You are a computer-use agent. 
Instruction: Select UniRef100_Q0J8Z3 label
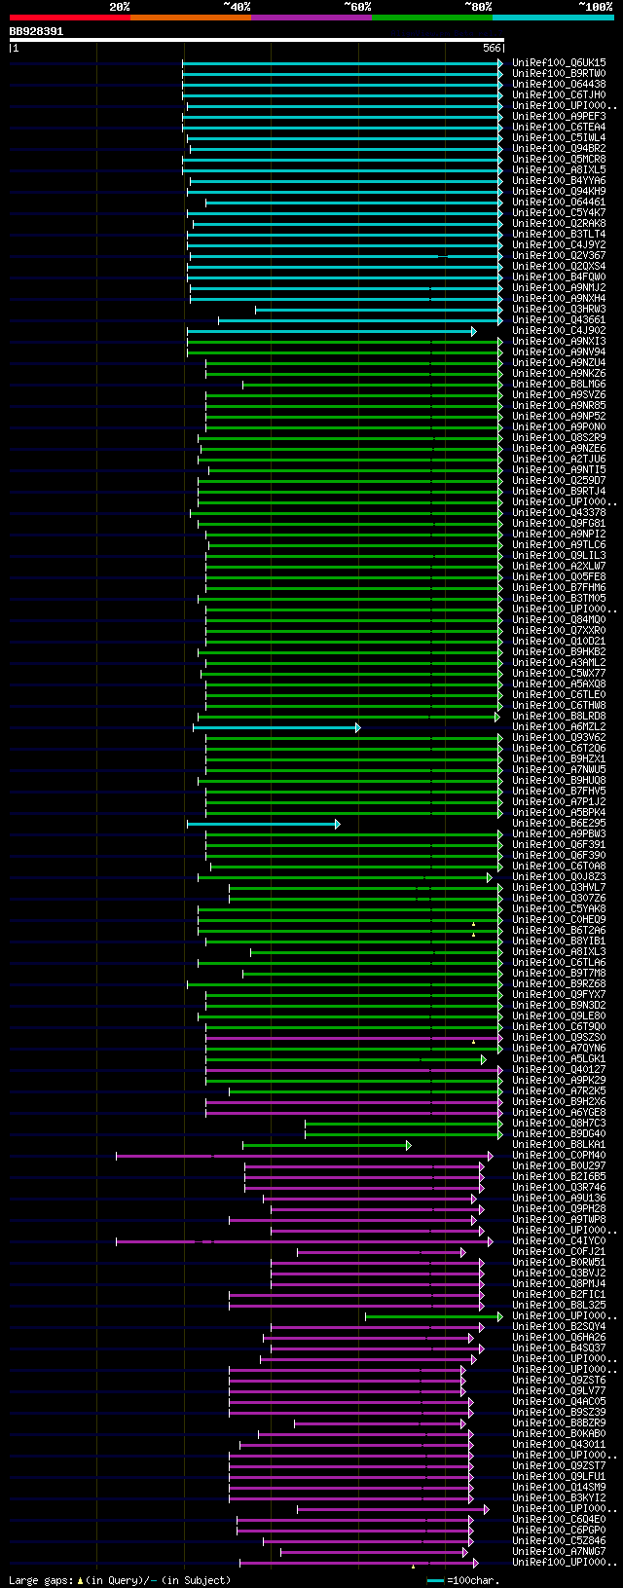[x=559, y=877]
